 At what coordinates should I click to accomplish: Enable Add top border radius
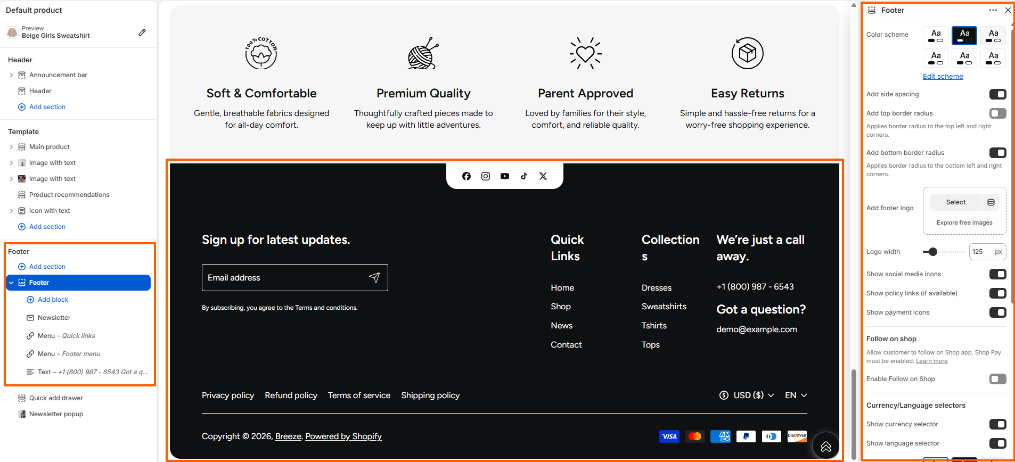pyautogui.click(x=997, y=113)
